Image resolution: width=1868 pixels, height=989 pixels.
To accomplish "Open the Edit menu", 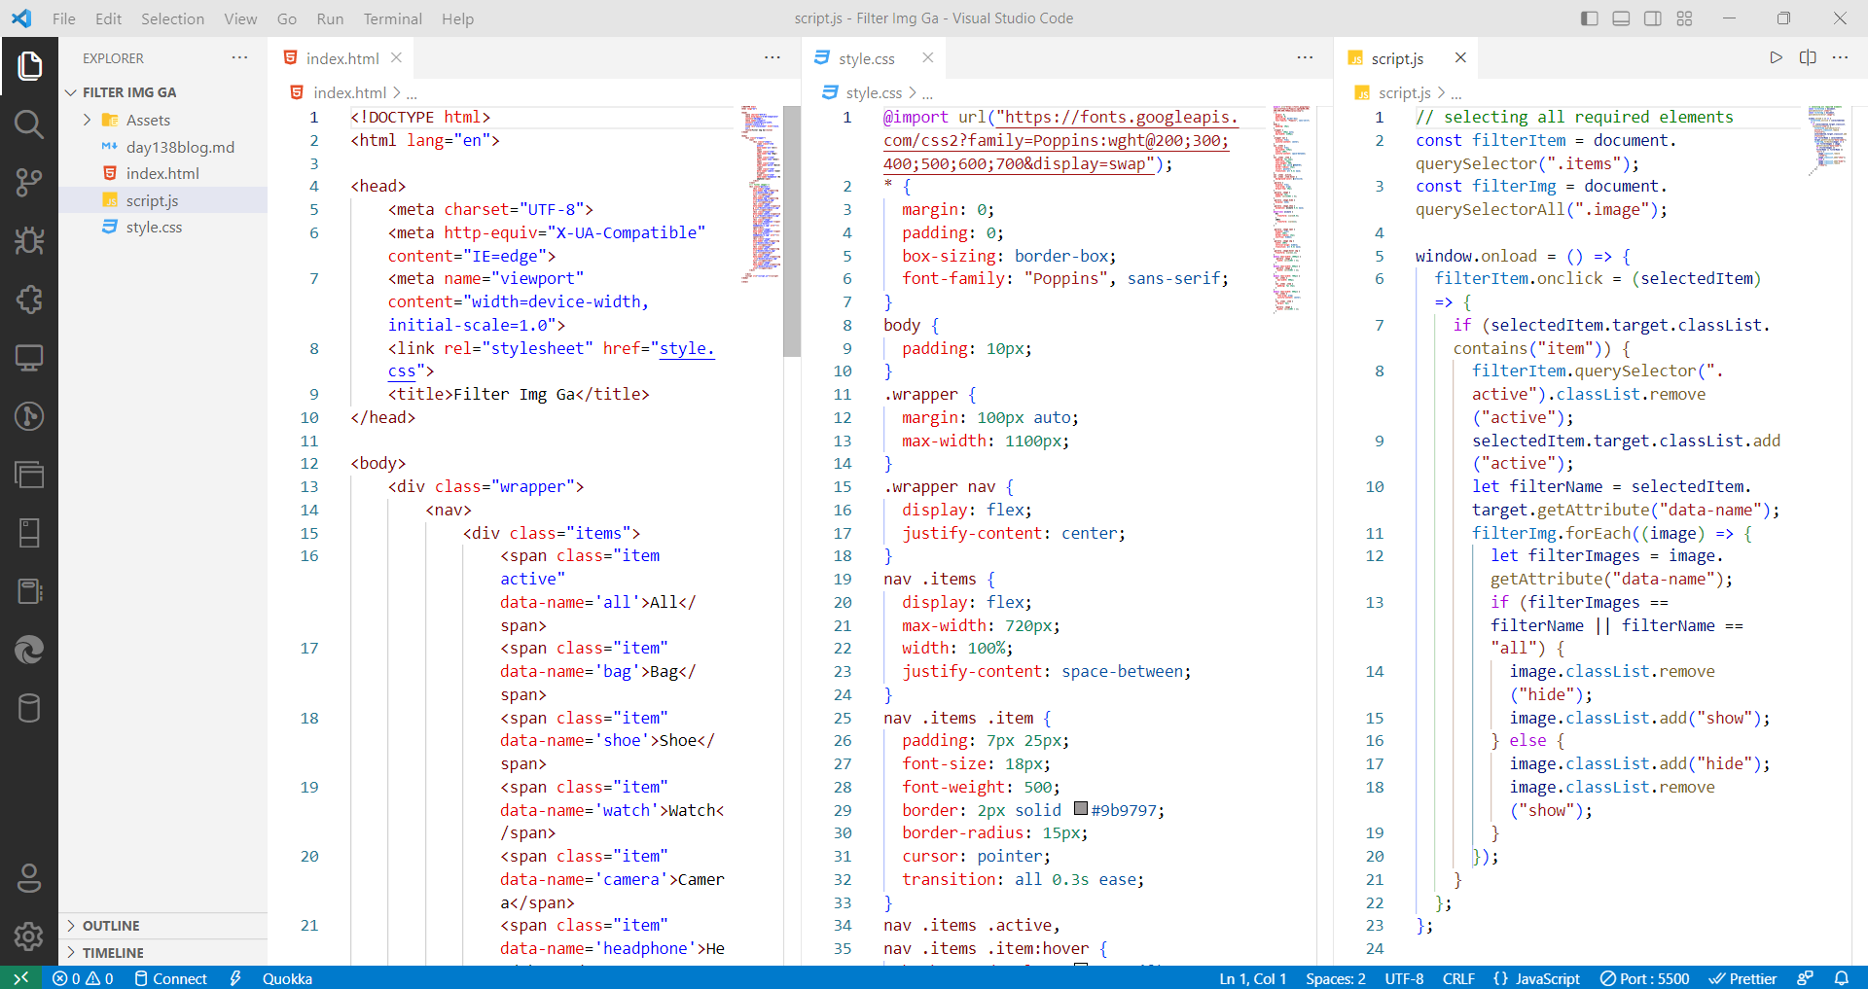I will pos(108,18).
